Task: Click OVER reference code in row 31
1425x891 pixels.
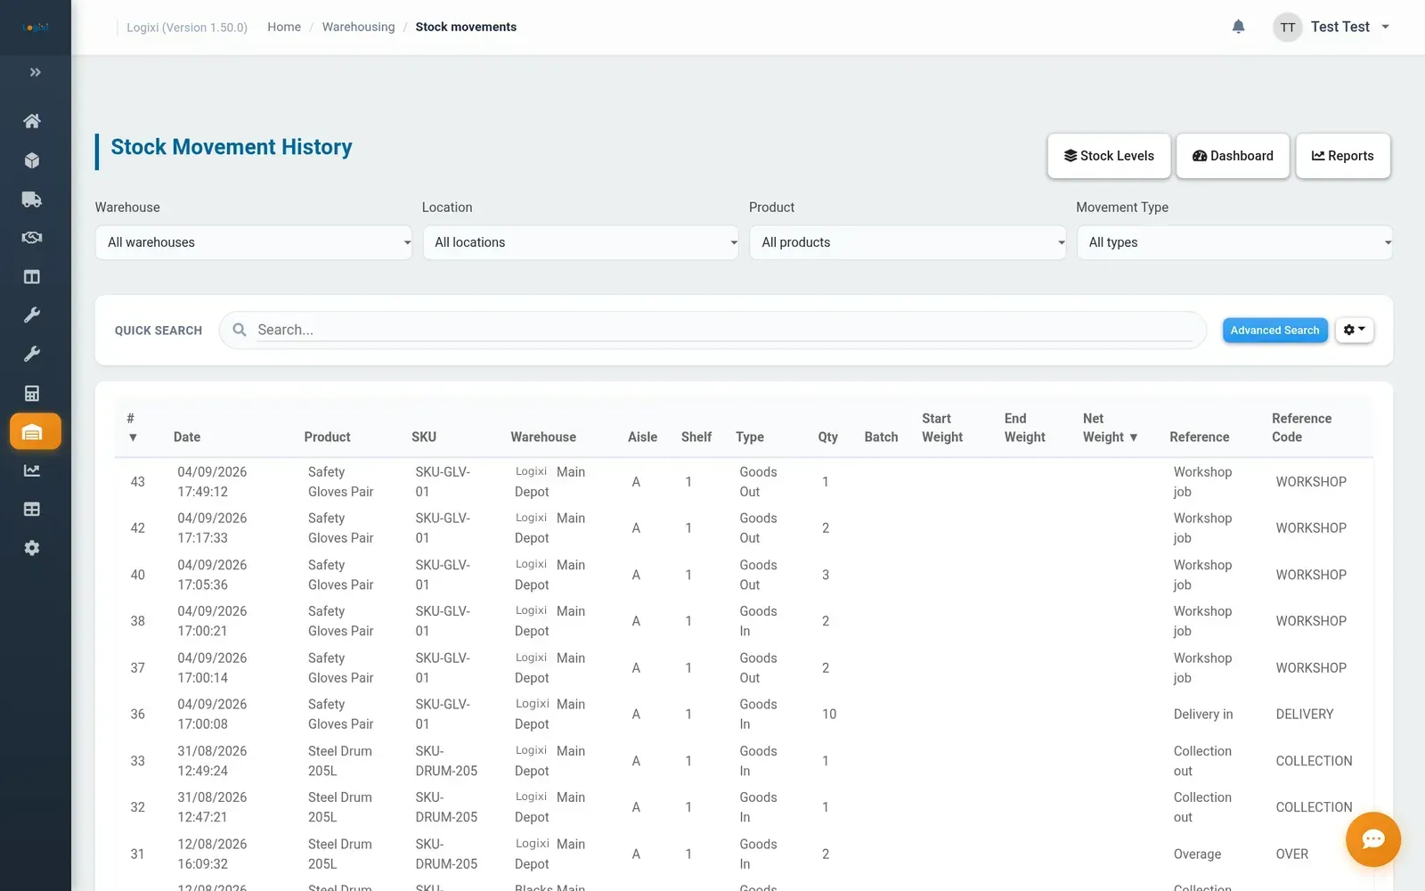Action: tap(1291, 854)
